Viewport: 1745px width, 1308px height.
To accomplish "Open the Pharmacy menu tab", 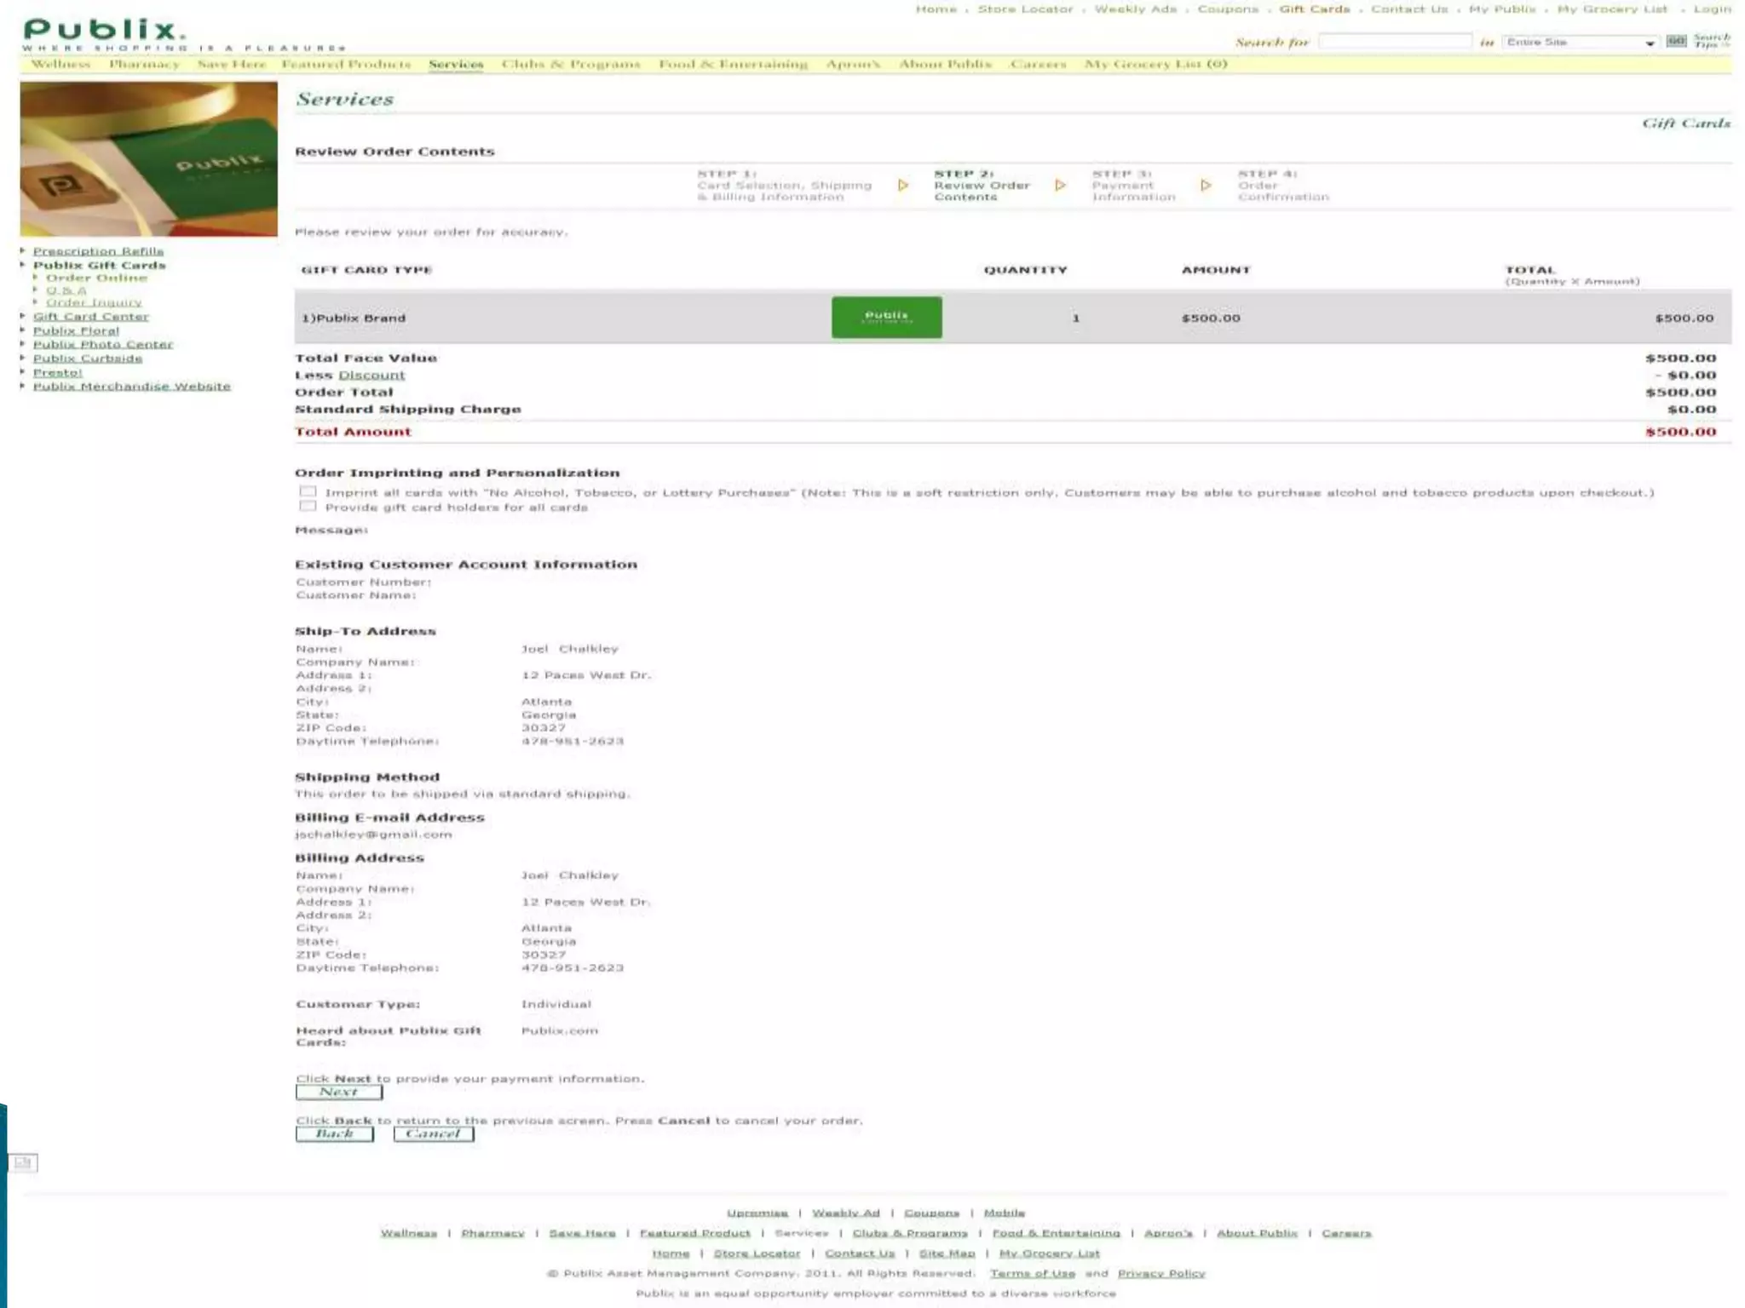I will click(144, 64).
